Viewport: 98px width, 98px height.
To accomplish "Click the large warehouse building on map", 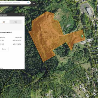I will pos(89,11).
